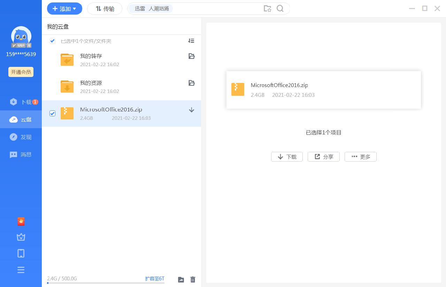
Task: Click the 开通会员 button
Action: pos(21,72)
